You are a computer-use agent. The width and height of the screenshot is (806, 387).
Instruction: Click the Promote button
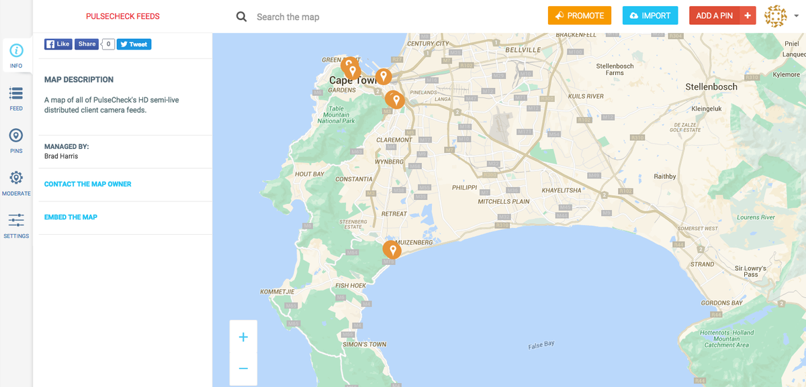(579, 16)
